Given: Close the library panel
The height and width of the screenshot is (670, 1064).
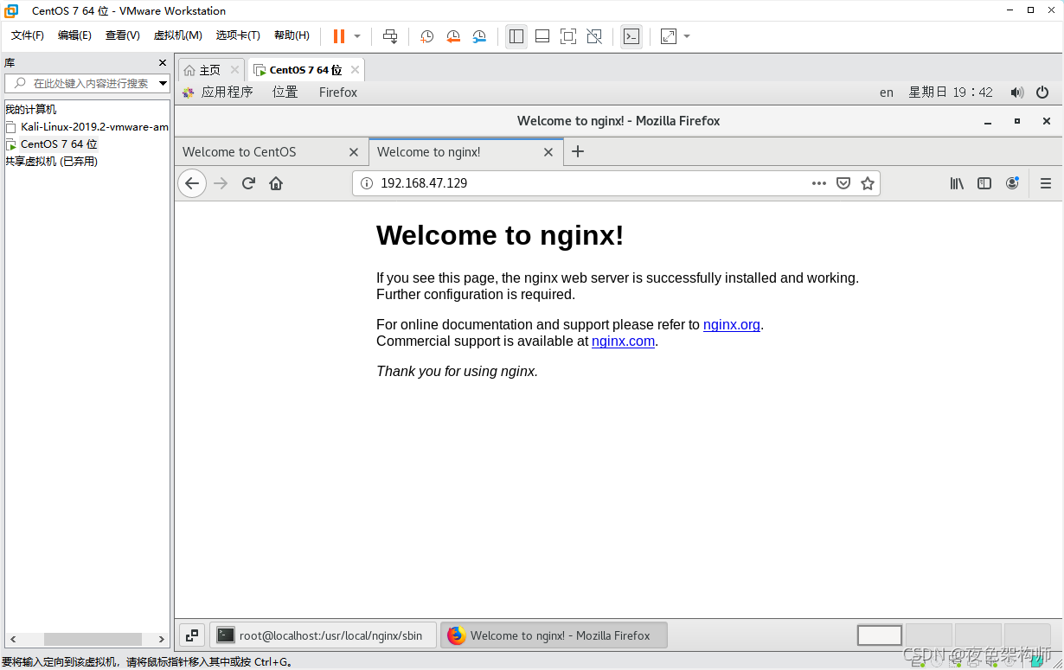Looking at the screenshot, I should coord(162,63).
